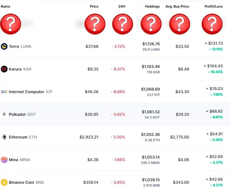
Task: Sort by the Price column header
Action: pos(94,6)
